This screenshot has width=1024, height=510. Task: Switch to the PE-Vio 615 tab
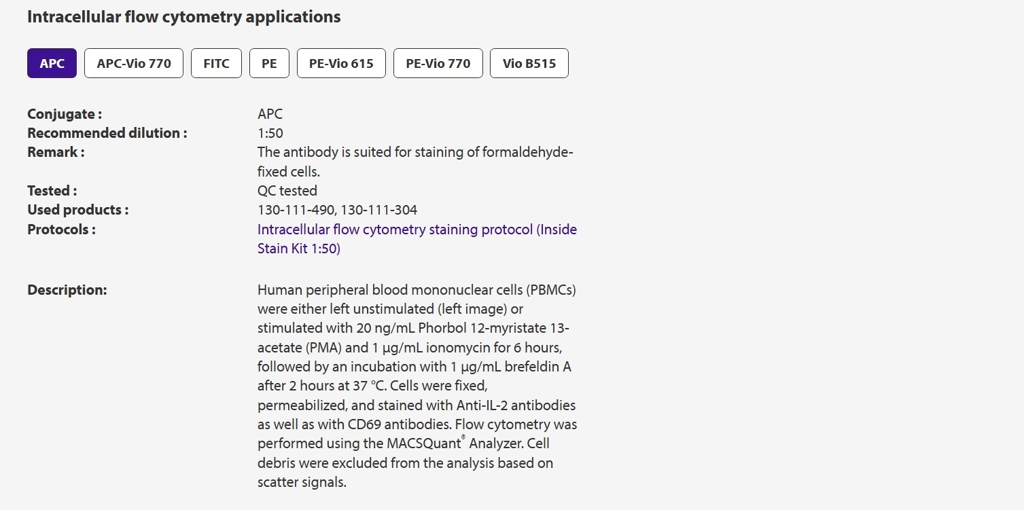tap(341, 63)
